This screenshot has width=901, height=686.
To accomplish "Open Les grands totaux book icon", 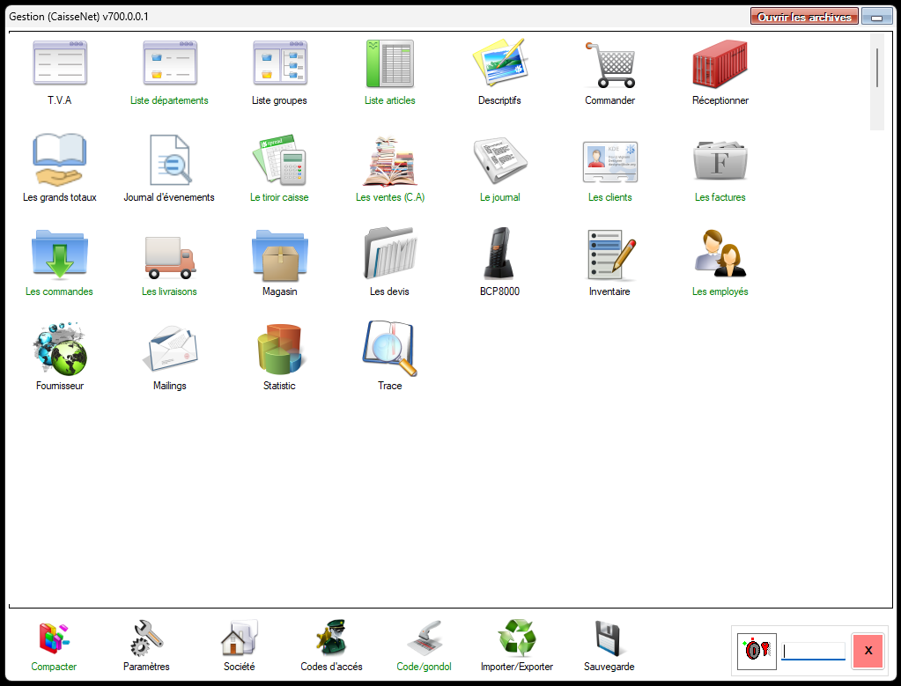I will [x=60, y=159].
